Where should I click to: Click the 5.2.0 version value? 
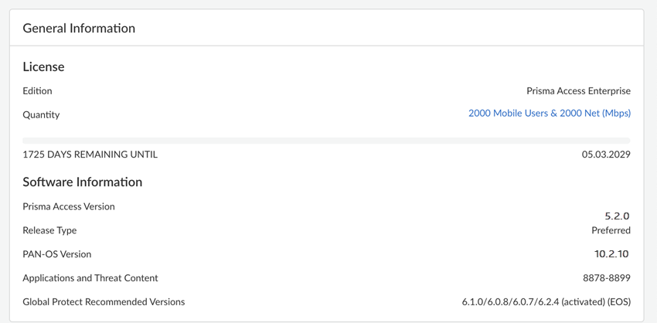(x=617, y=216)
